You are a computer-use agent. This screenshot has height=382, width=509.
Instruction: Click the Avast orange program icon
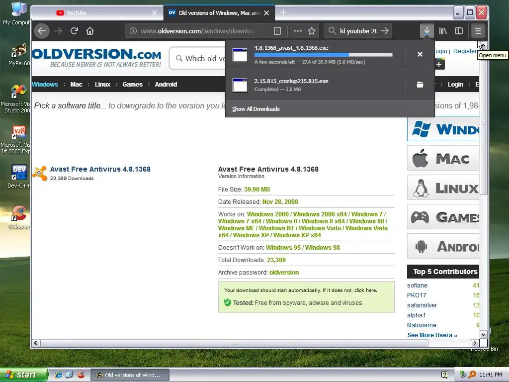coord(40,173)
